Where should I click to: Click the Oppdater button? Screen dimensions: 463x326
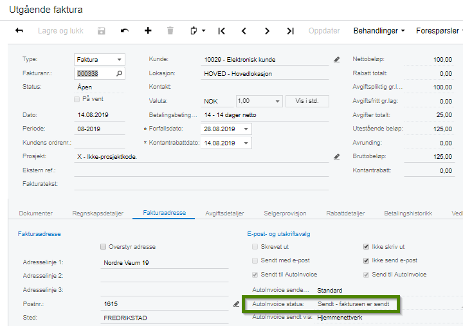[324, 31]
